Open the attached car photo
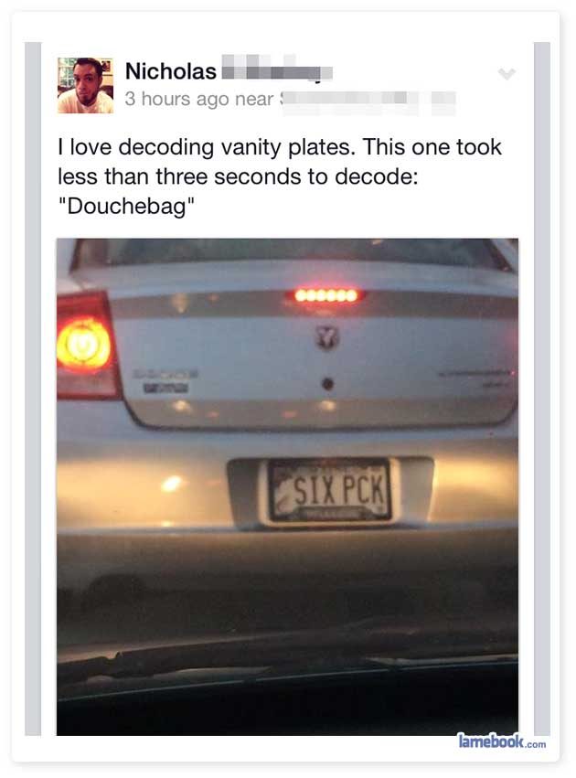576x778 pixels. pyautogui.click(x=287, y=486)
